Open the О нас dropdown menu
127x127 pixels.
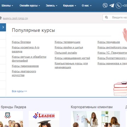tap(86, 6)
